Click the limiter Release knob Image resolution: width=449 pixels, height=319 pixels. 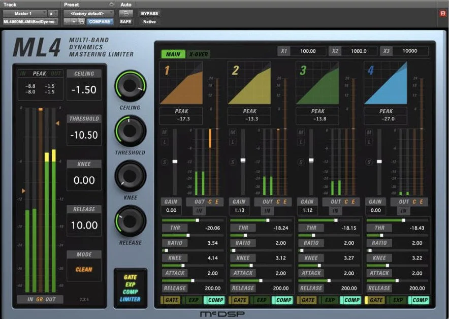131,221
